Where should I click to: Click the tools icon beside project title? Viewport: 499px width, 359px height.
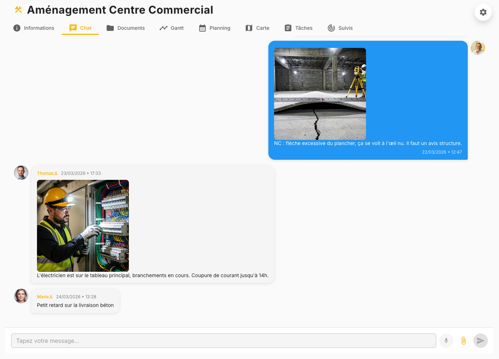tap(18, 10)
